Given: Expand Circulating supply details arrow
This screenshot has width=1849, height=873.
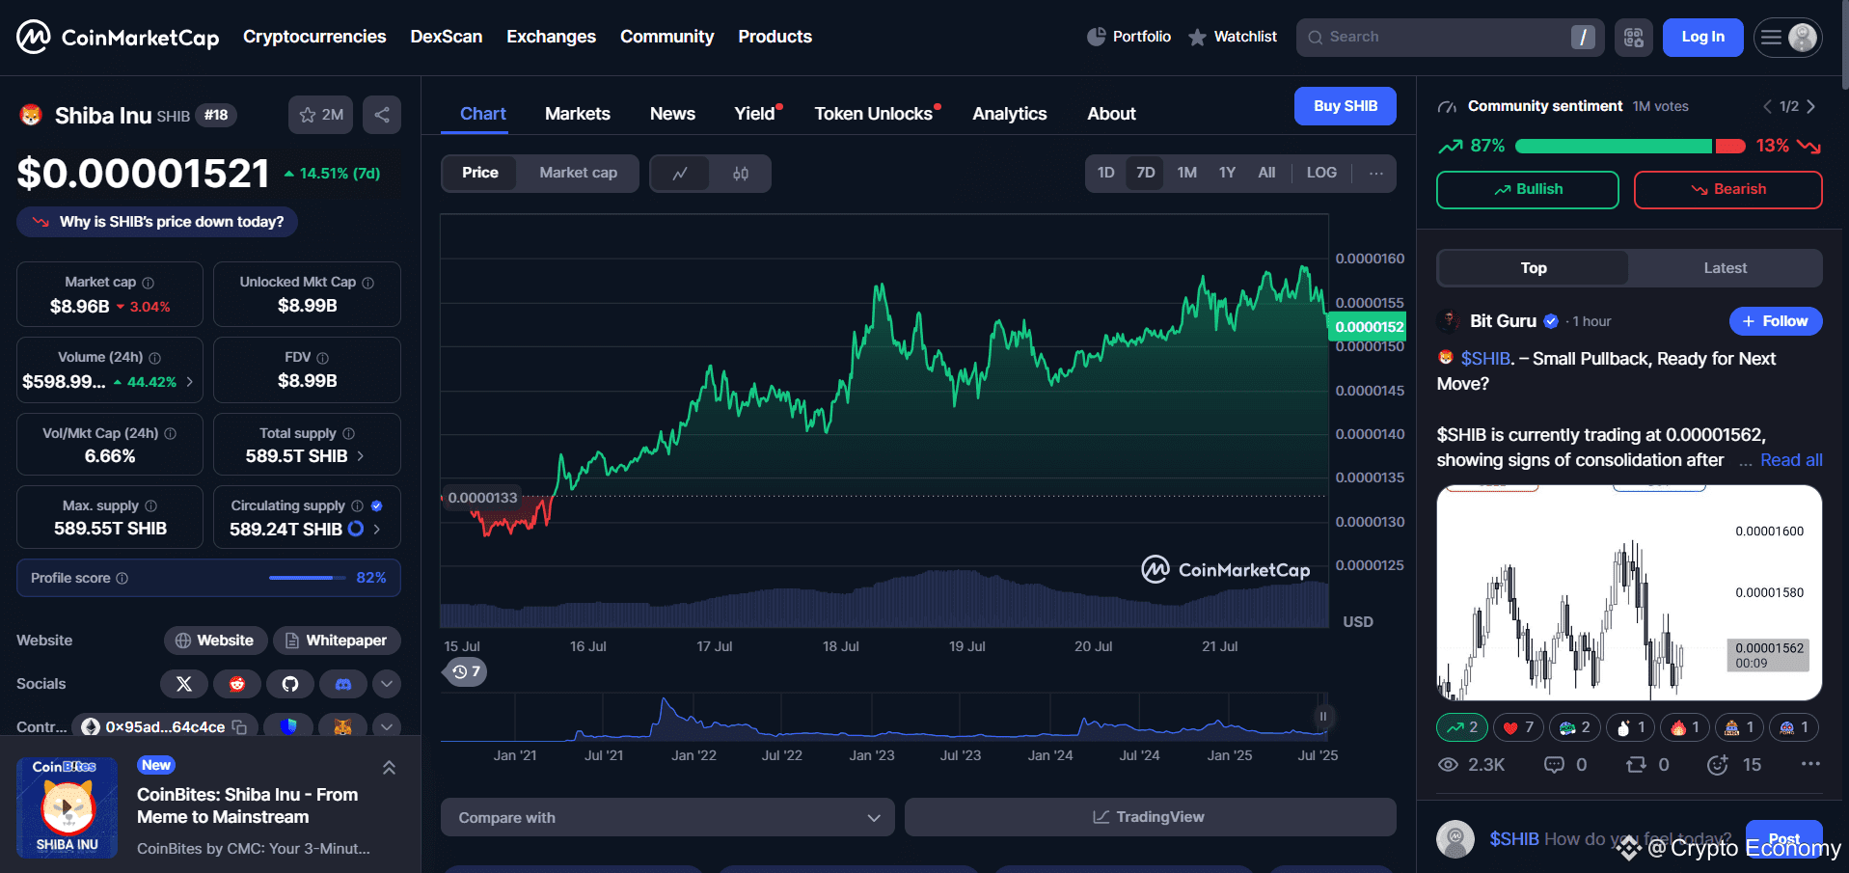Looking at the screenshot, I should [x=377, y=530].
